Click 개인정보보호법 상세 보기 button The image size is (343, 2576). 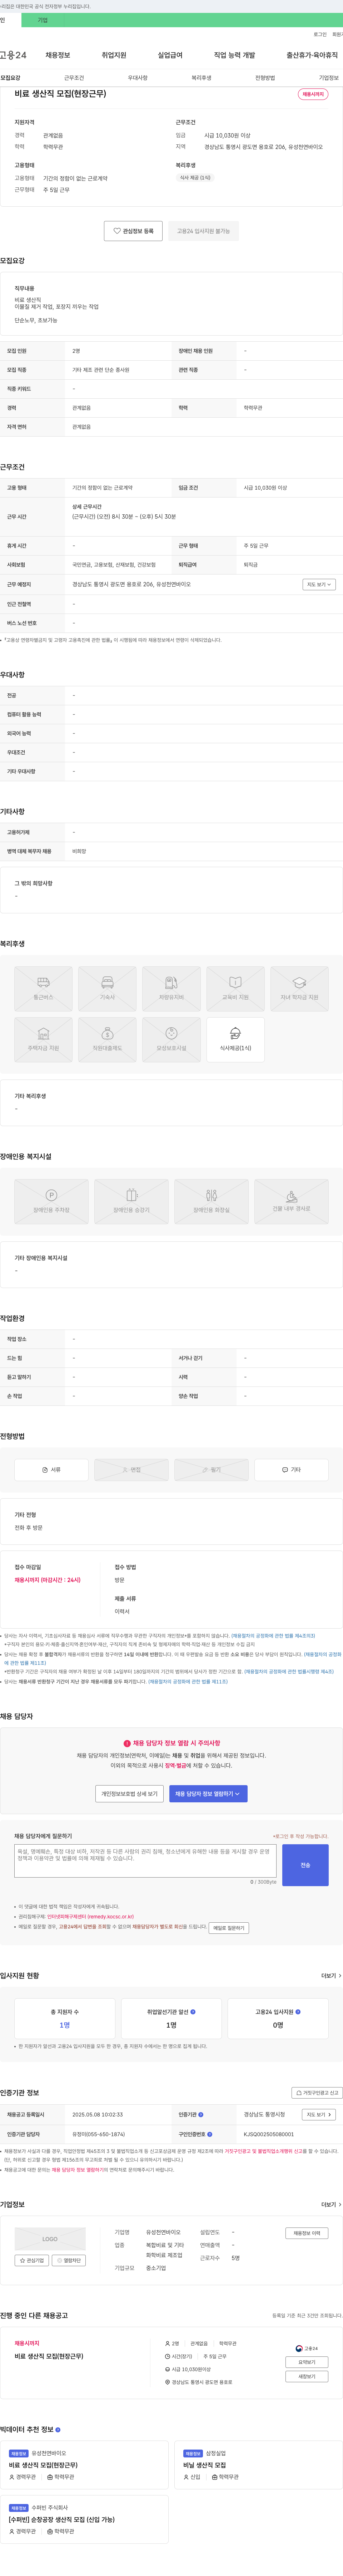tap(130, 1794)
